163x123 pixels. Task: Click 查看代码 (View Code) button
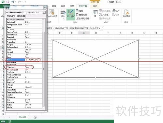coord(81,15)
